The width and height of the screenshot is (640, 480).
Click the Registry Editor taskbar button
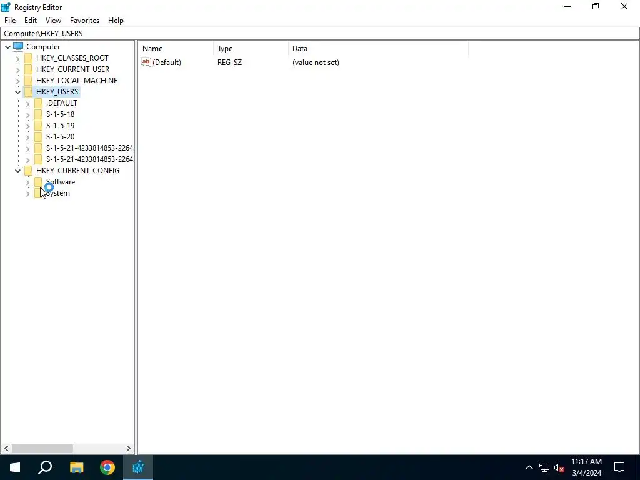tap(138, 467)
